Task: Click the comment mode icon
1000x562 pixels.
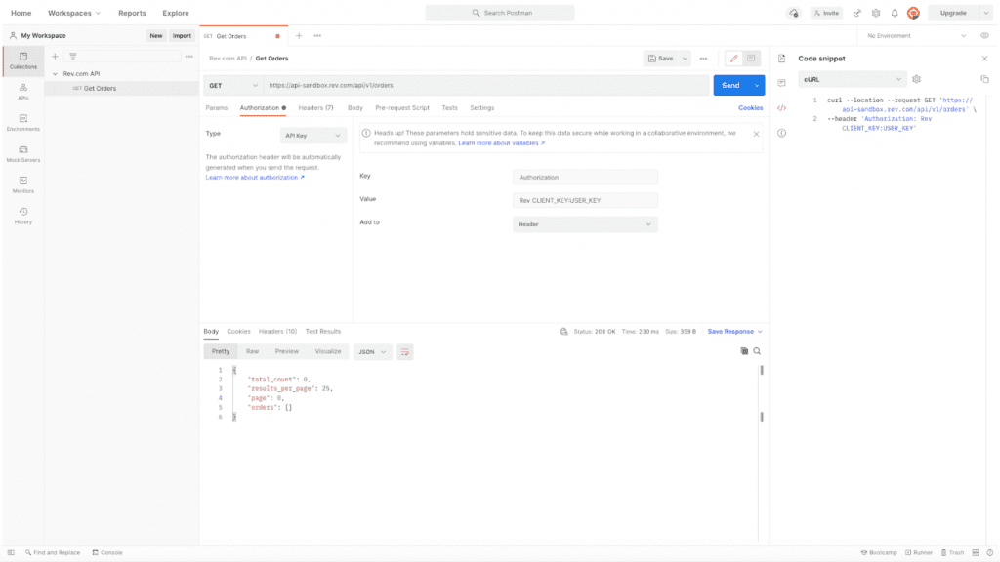Action: [751, 58]
